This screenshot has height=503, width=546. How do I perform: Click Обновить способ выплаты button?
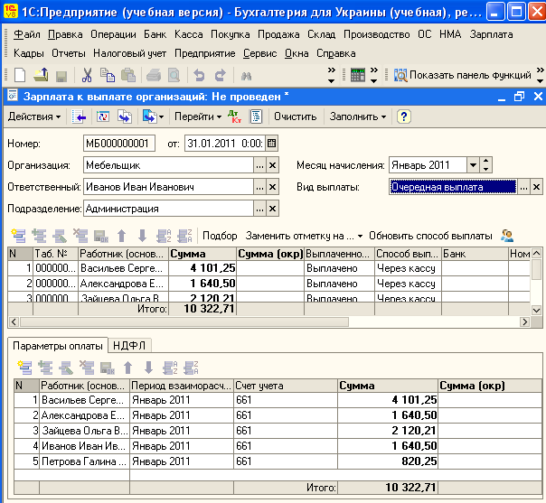click(430, 236)
